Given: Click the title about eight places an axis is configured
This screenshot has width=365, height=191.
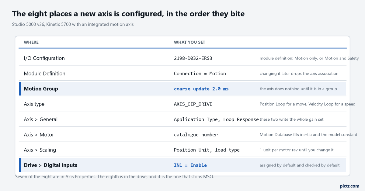Looking at the screenshot, I should [x=128, y=14].
